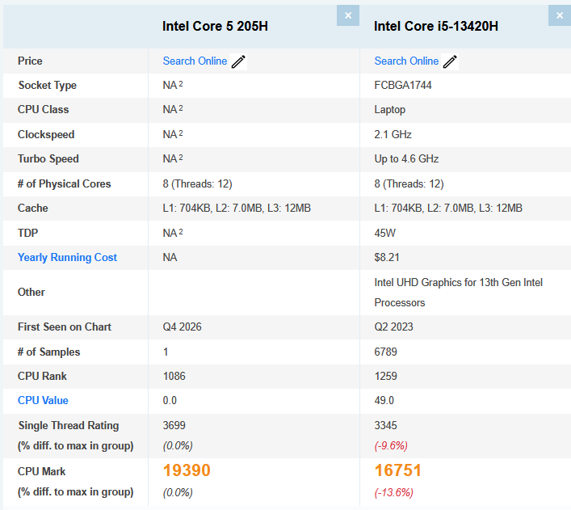Image resolution: width=571 pixels, height=510 pixels.
Task: Click the 3699 single thread score
Action: click(174, 425)
